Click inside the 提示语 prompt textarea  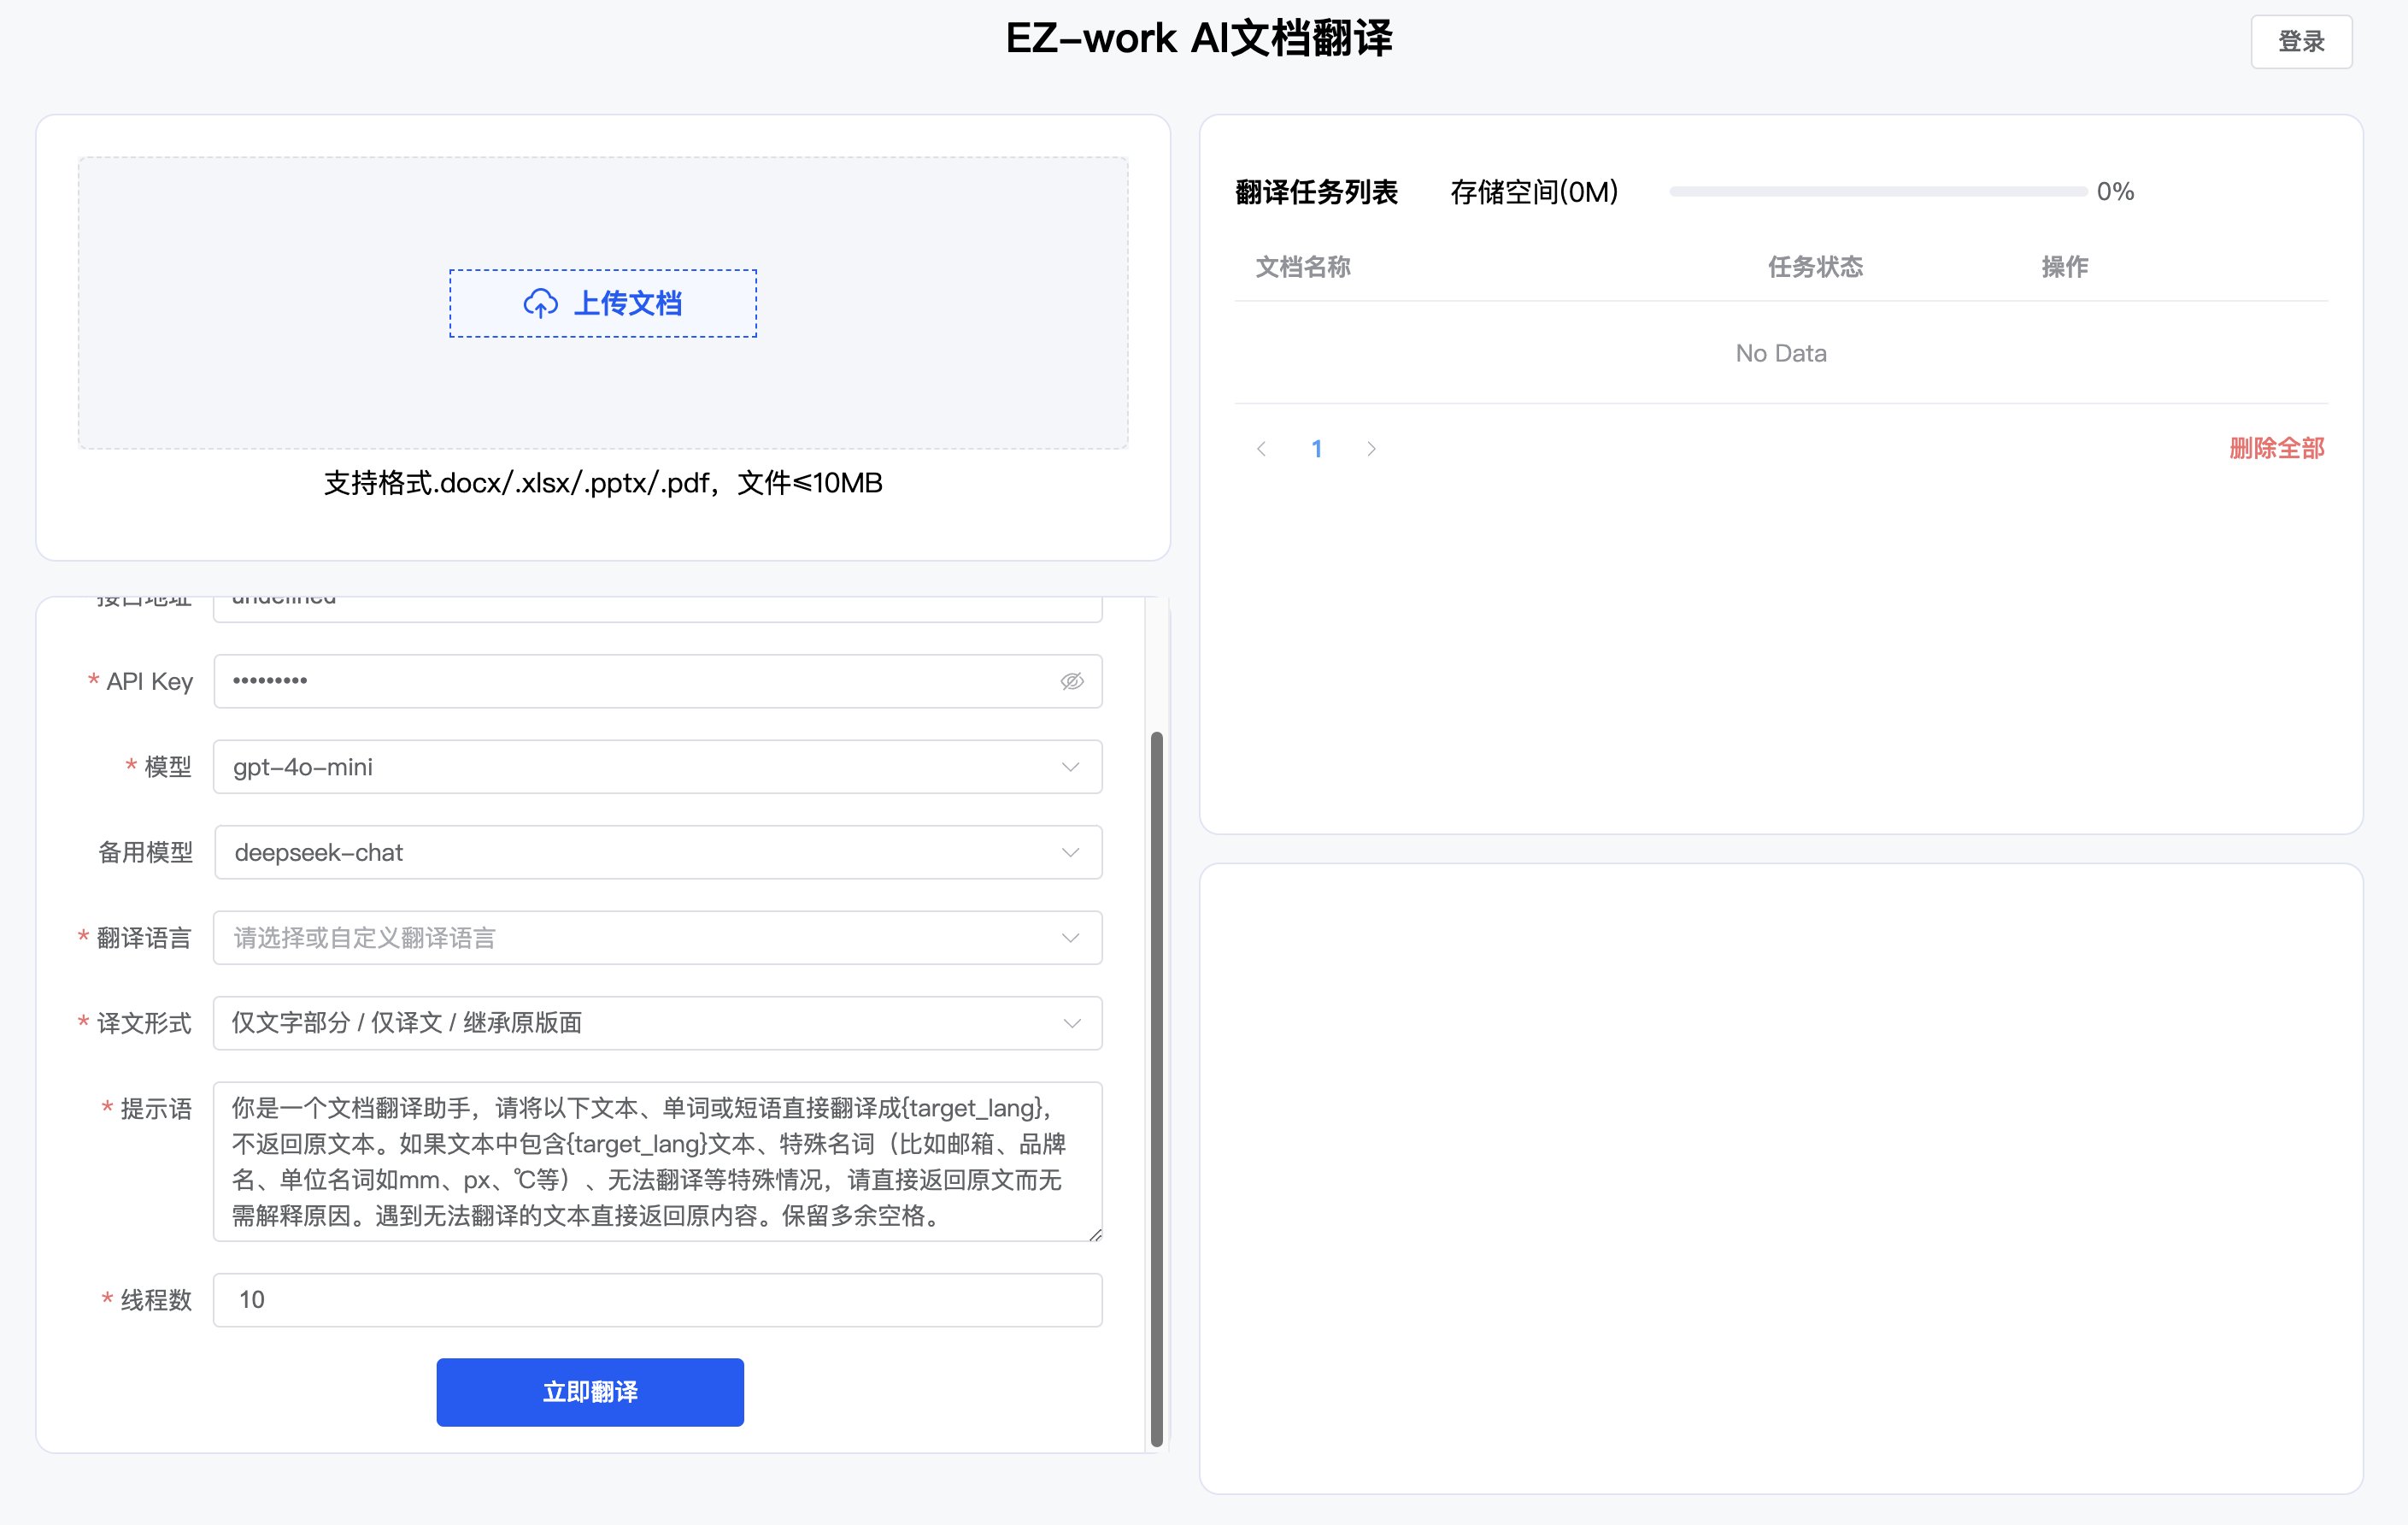(656, 1161)
